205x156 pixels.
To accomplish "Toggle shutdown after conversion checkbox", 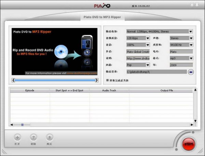I will 108,80.
